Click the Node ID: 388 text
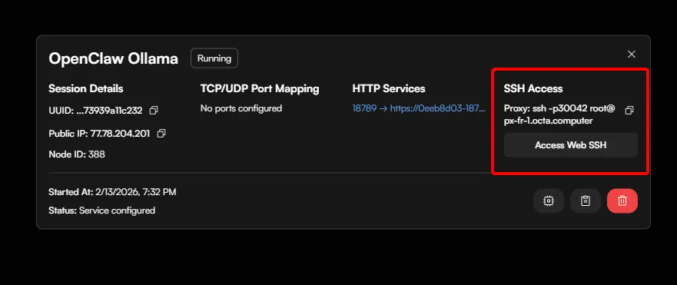This screenshot has height=285, width=677. click(77, 154)
